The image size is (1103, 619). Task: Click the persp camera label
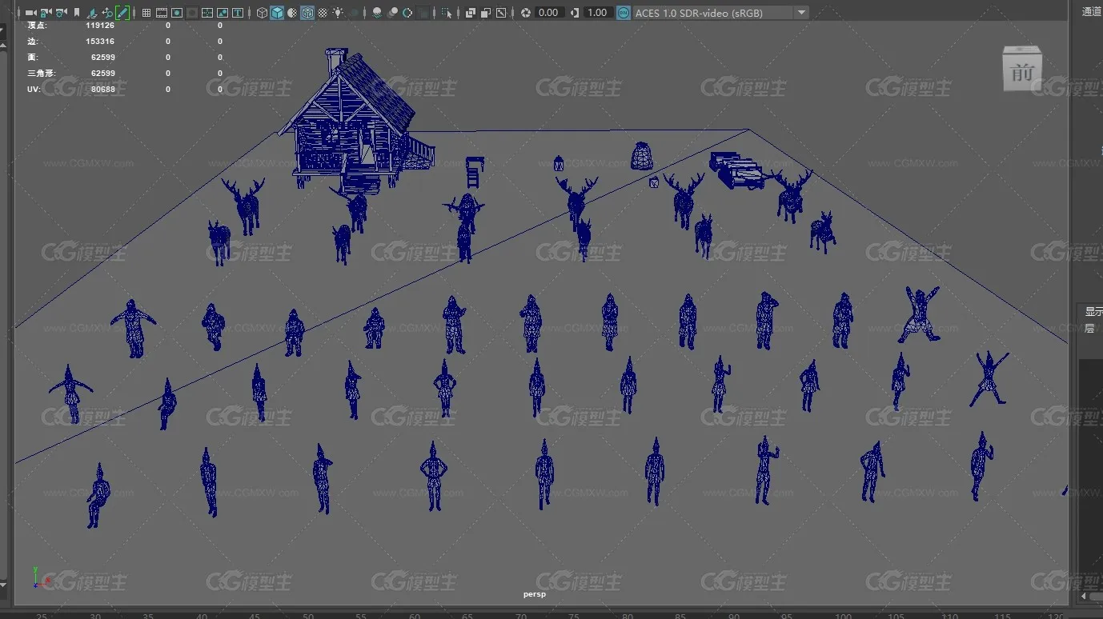click(x=535, y=594)
